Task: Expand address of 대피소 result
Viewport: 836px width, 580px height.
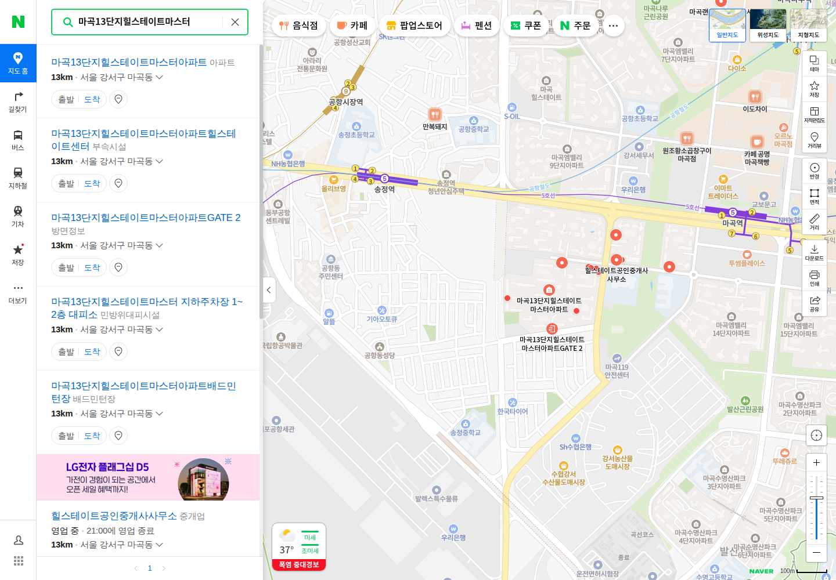Action: click(x=160, y=329)
